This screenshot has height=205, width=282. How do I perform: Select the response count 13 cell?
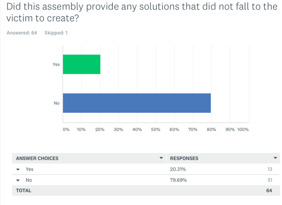point(270,169)
